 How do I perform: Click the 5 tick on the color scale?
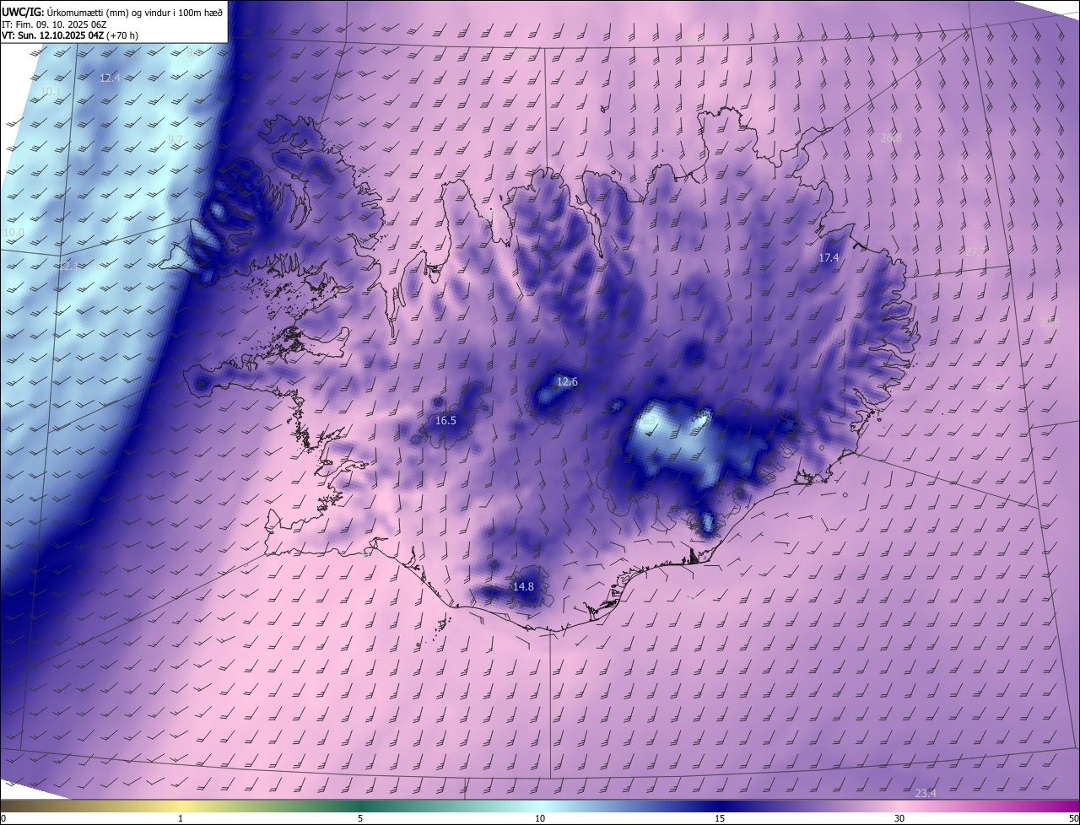[x=360, y=818]
